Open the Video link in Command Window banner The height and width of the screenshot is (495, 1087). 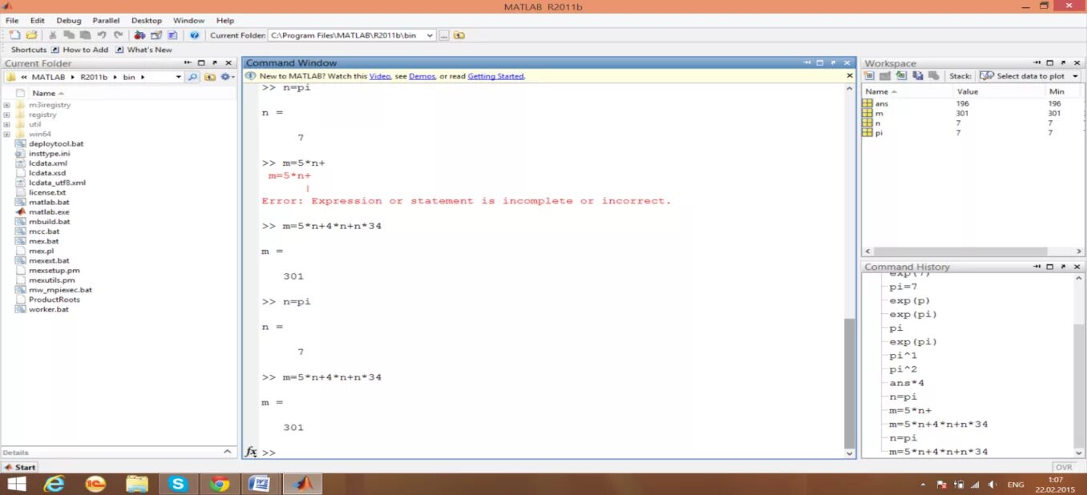[x=380, y=76]
